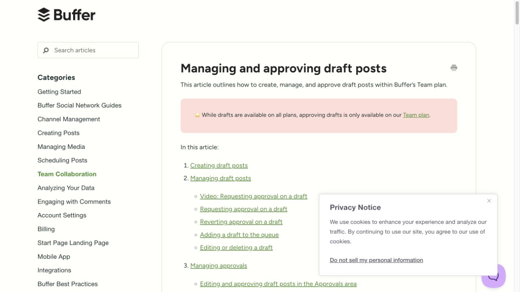
Task: Go to Channel Management category
Action: [69, 119]
